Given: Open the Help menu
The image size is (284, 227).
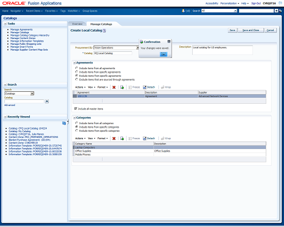Looking at the screenshot, I should tap(245, 3).
